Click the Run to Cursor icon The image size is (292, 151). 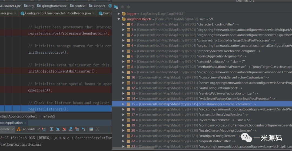[83, 129]
